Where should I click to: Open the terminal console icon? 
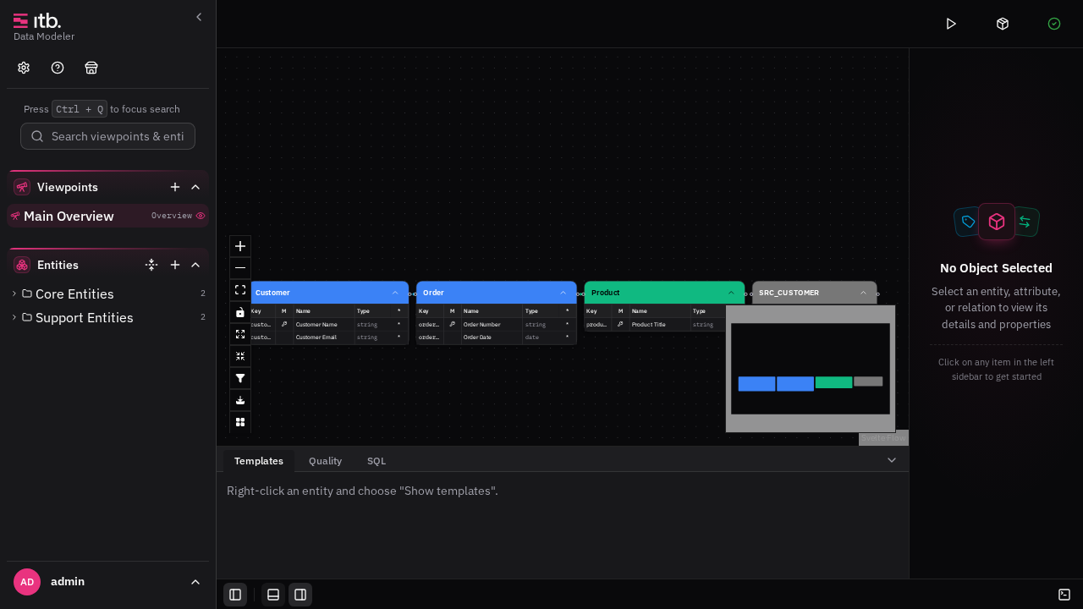coord(1064,595)
